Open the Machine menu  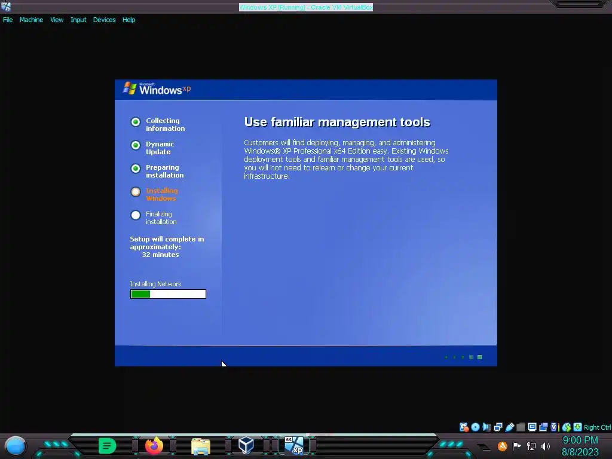tap(31, 20)
